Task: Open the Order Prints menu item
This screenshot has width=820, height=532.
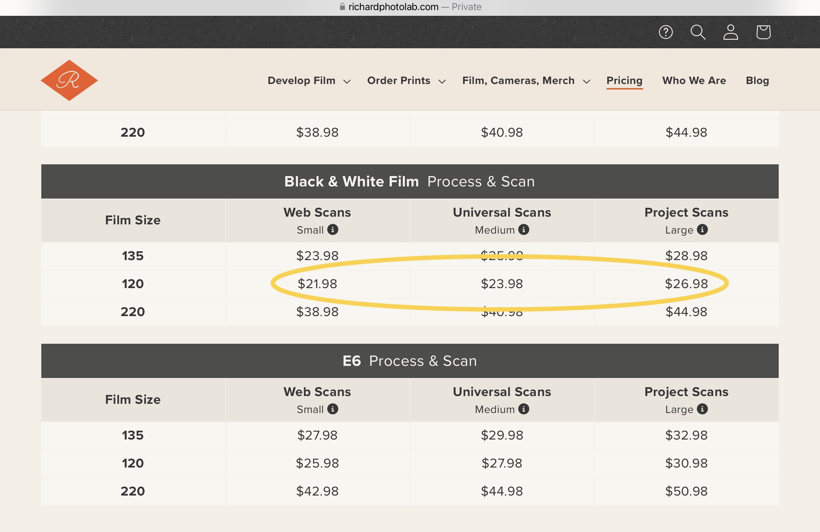Action: 399,80
